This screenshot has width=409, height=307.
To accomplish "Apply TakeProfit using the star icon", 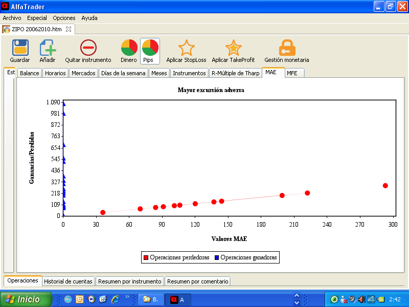I will 233,48.
